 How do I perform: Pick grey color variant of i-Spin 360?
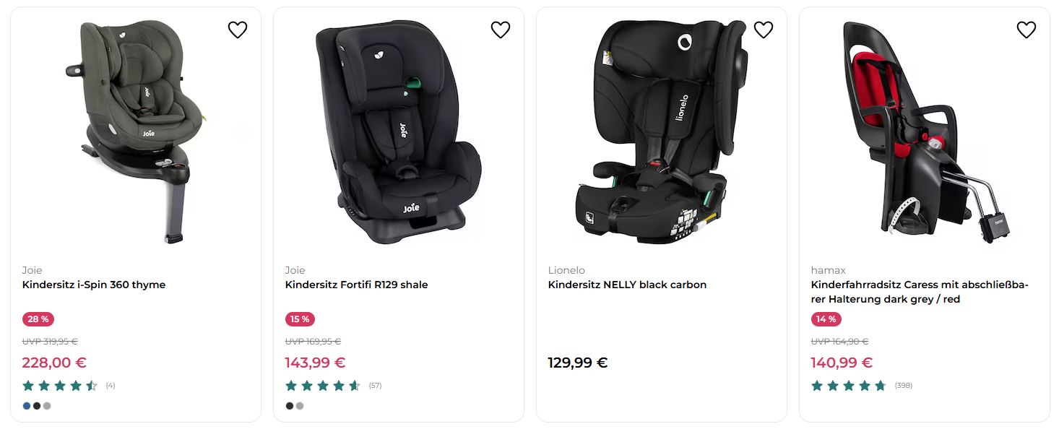(x=47, y=406)
